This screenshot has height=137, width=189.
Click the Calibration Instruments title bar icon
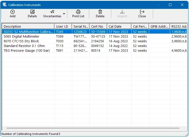[x=4, y=5]
